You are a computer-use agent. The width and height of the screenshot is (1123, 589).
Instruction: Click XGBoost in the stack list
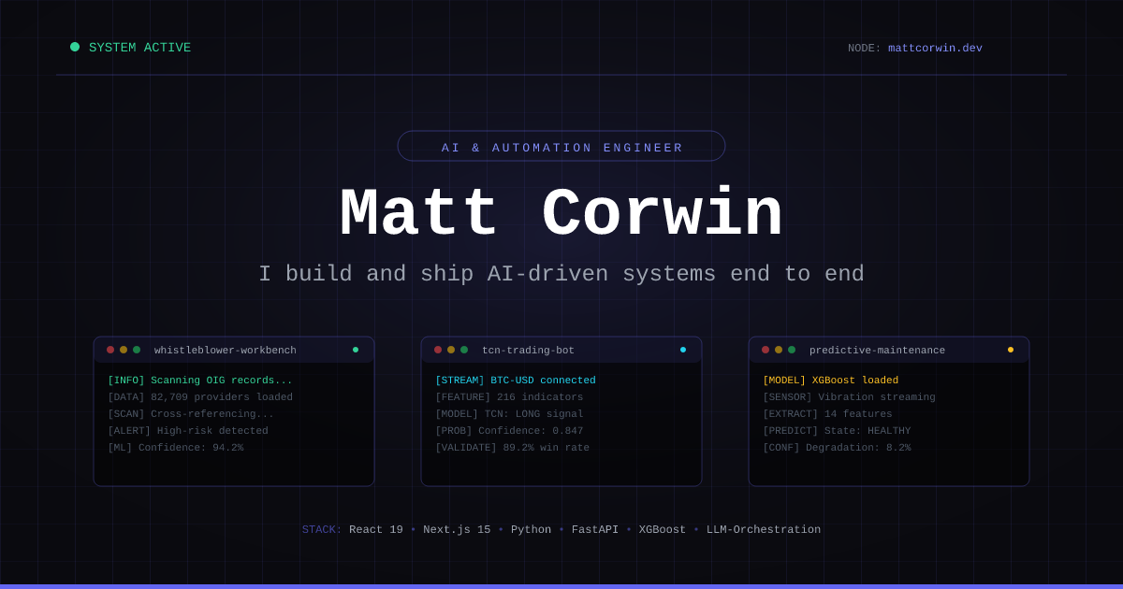[x=663, y=530]
